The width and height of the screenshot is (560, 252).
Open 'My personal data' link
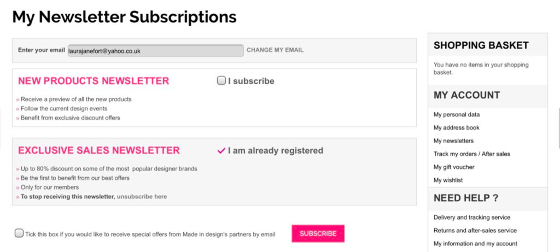click(x=457, y=115)
